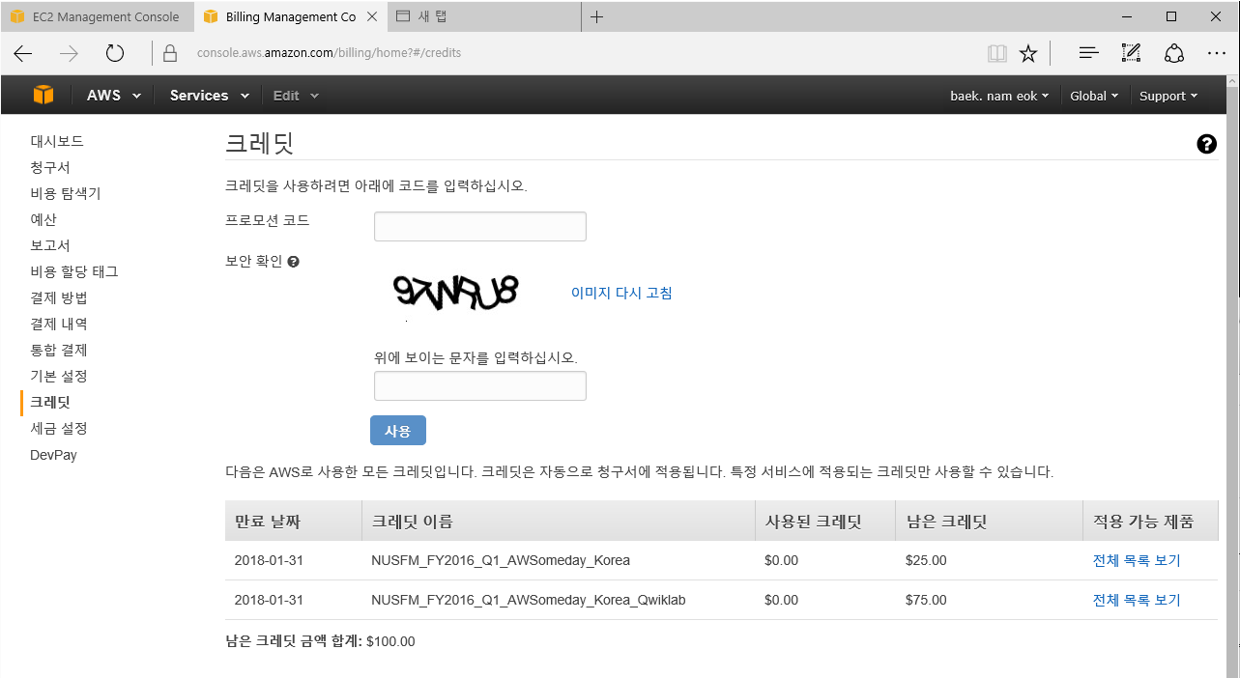Click the security check info icon
This screenshot has width=1240, height=678.
pos(293,261)
